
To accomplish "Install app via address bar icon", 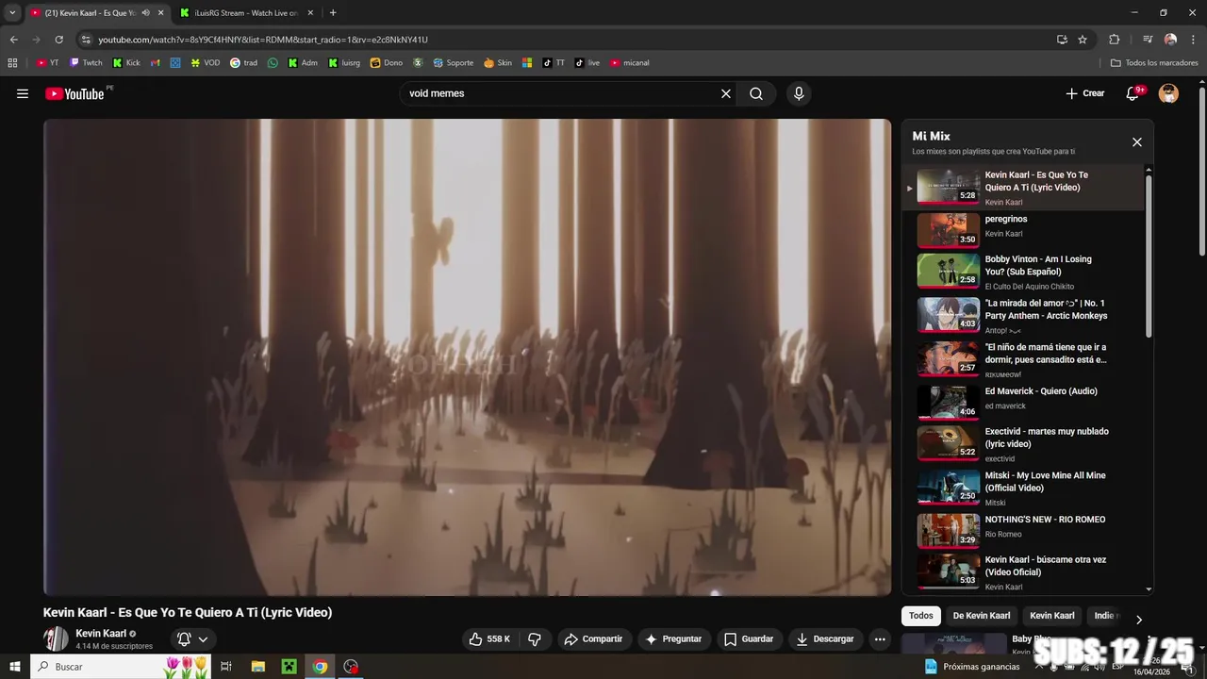I will point(1062,40).
